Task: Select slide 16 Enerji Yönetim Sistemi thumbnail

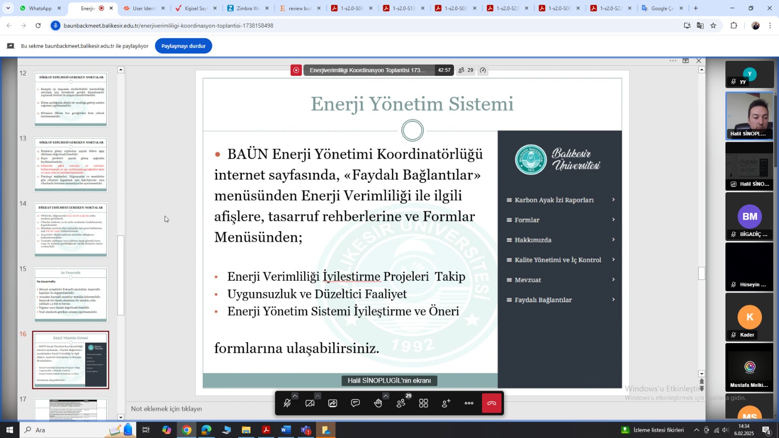Action: click(x=71, y=360)
